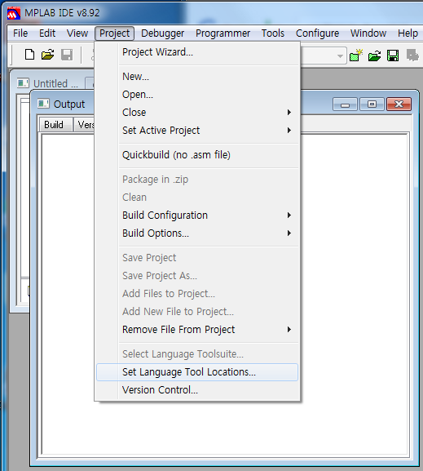Click the New Project green icon
The width and height of the screenshot is (423, 471).
click(x=356, y=56)
